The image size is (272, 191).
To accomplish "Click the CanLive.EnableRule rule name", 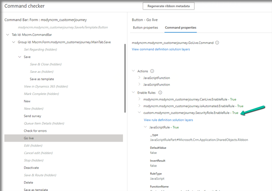I will coord(185,100).
